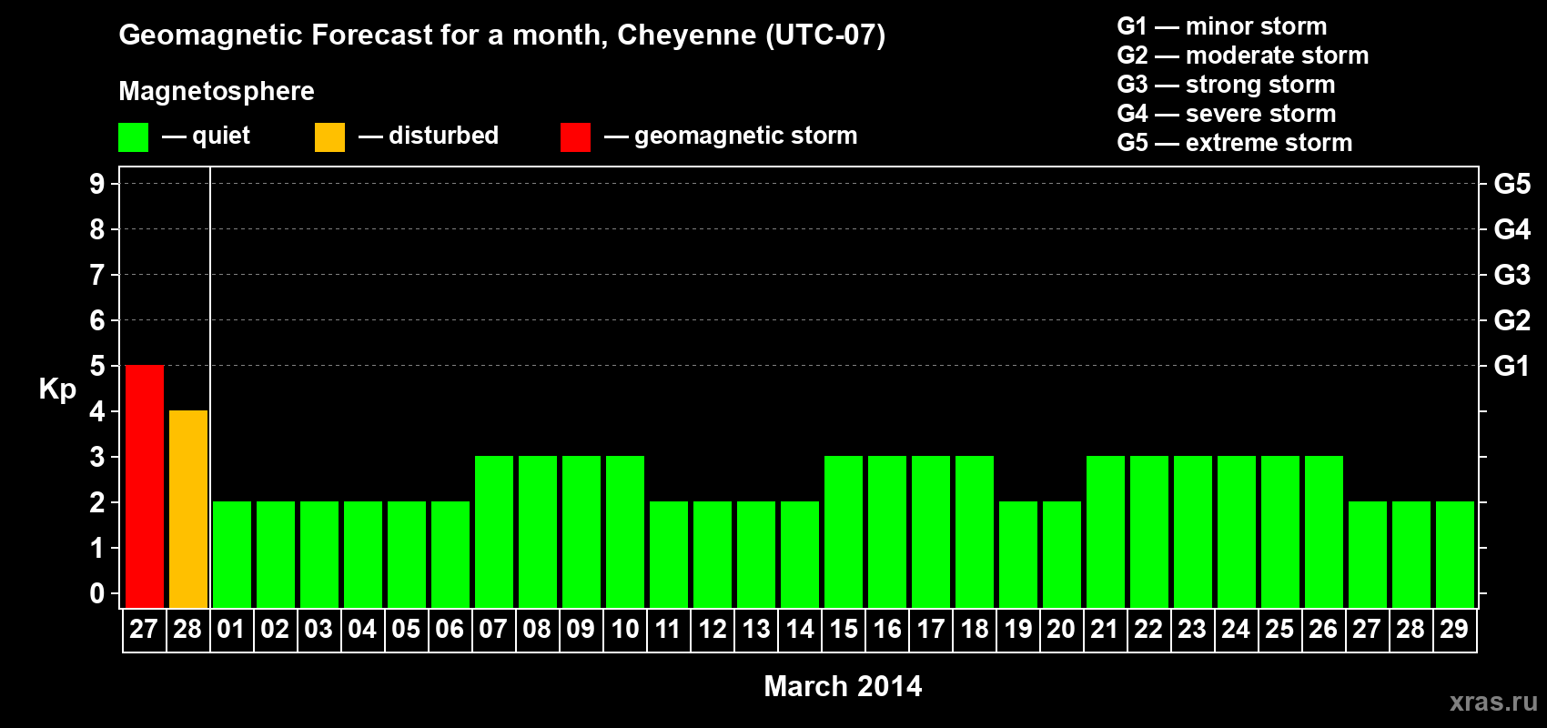
Task: Click the Kp axis value 7
Action: click(x=97, y=275)
